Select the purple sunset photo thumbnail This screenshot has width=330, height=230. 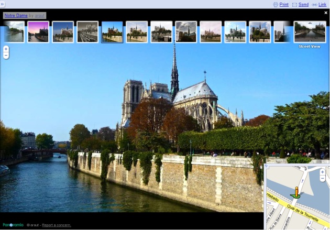(x=38, y=32)
